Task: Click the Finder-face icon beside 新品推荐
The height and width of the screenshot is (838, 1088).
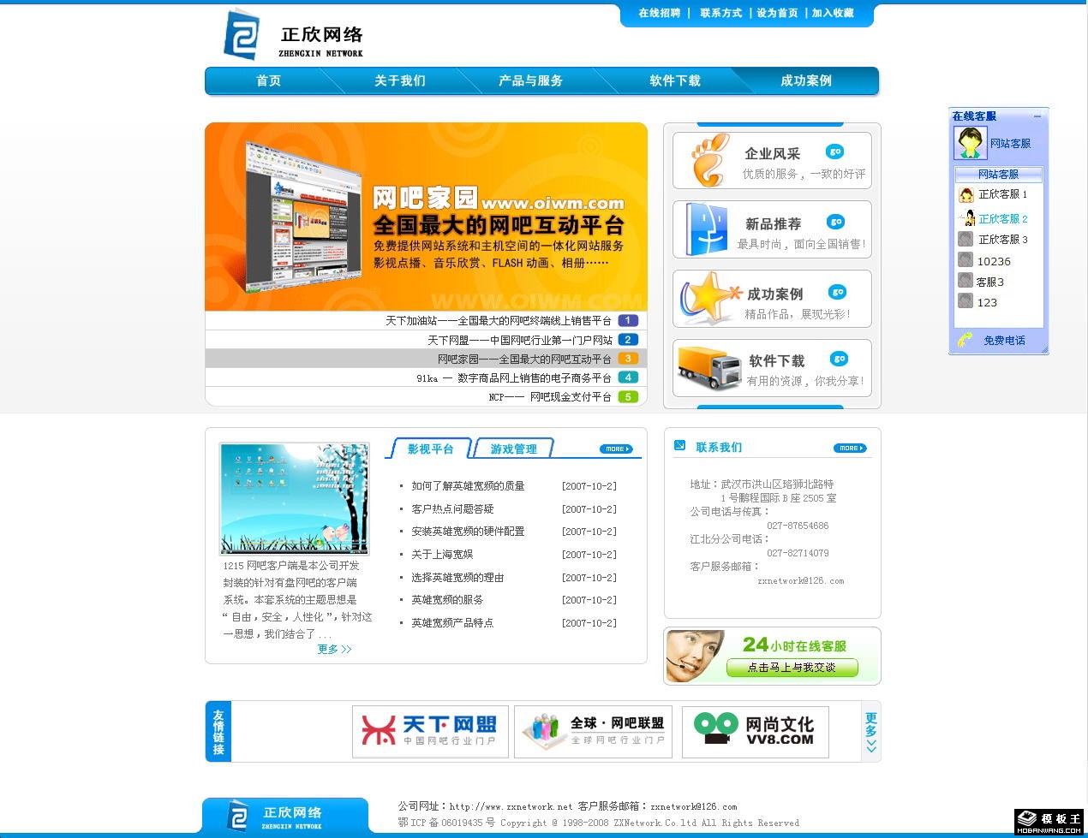Action: (x=707, y=229)
